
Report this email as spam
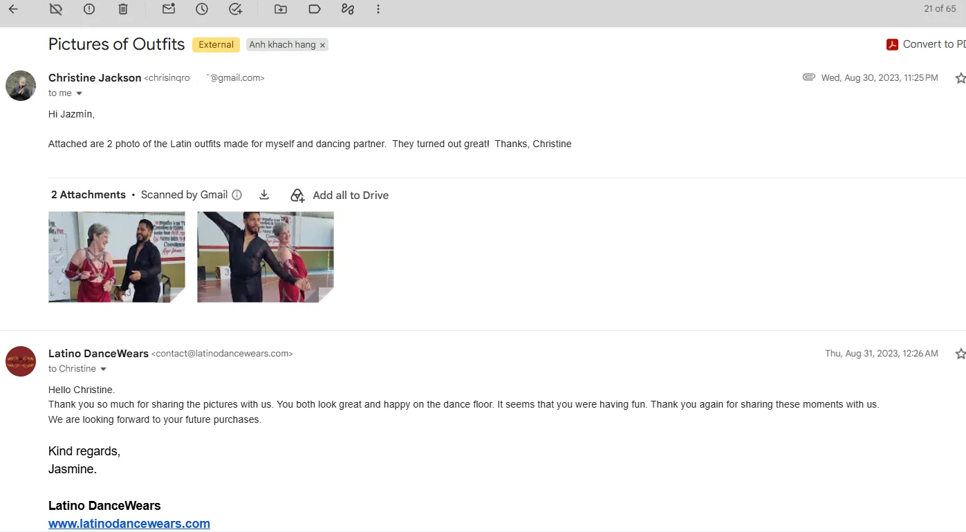[x=89, y=9]
